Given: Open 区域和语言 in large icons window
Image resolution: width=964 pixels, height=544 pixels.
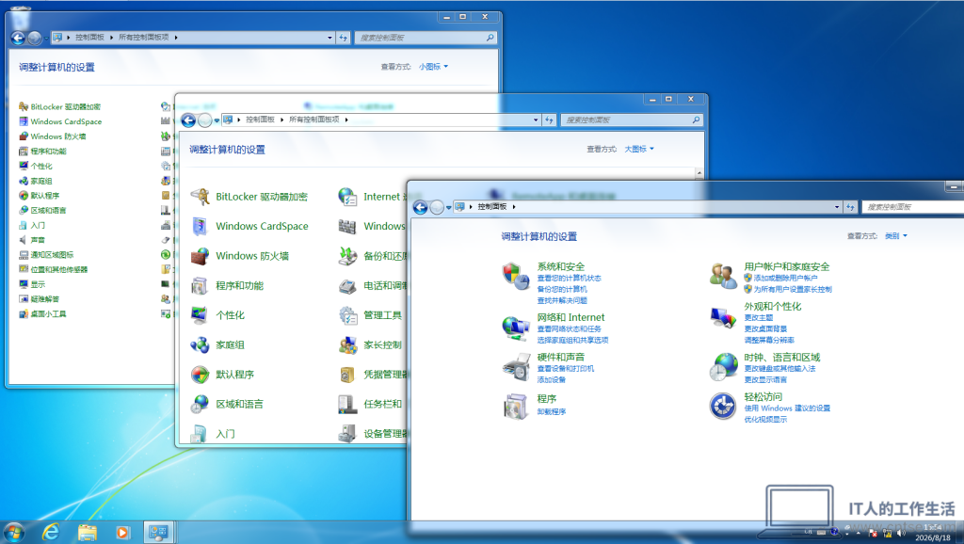Looking at the screenshot, I should (227, 404).
